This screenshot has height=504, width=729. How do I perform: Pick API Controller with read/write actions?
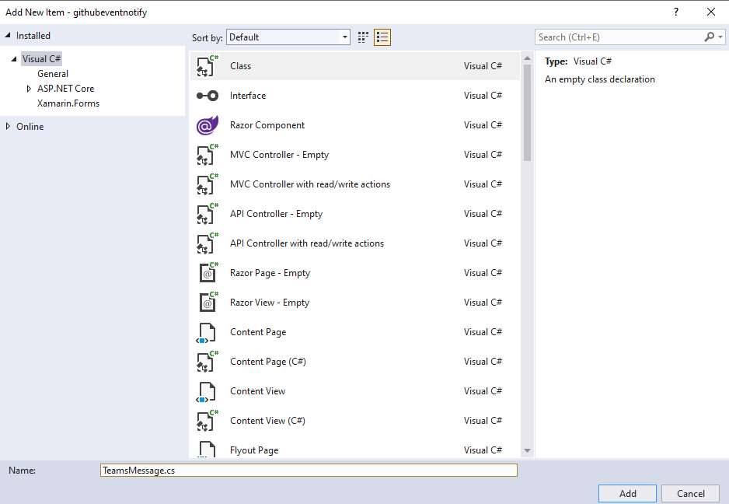pyautogui.click(x=305, y=243)
